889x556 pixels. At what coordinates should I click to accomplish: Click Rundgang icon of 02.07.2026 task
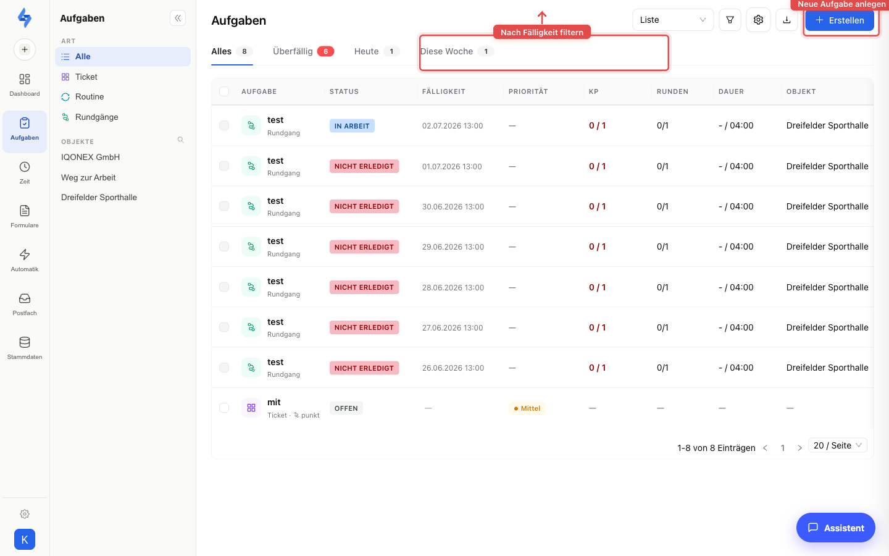click(251, 125)
